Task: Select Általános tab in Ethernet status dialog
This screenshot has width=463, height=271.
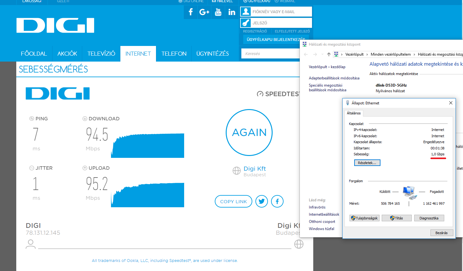Action: pos(354,113)
